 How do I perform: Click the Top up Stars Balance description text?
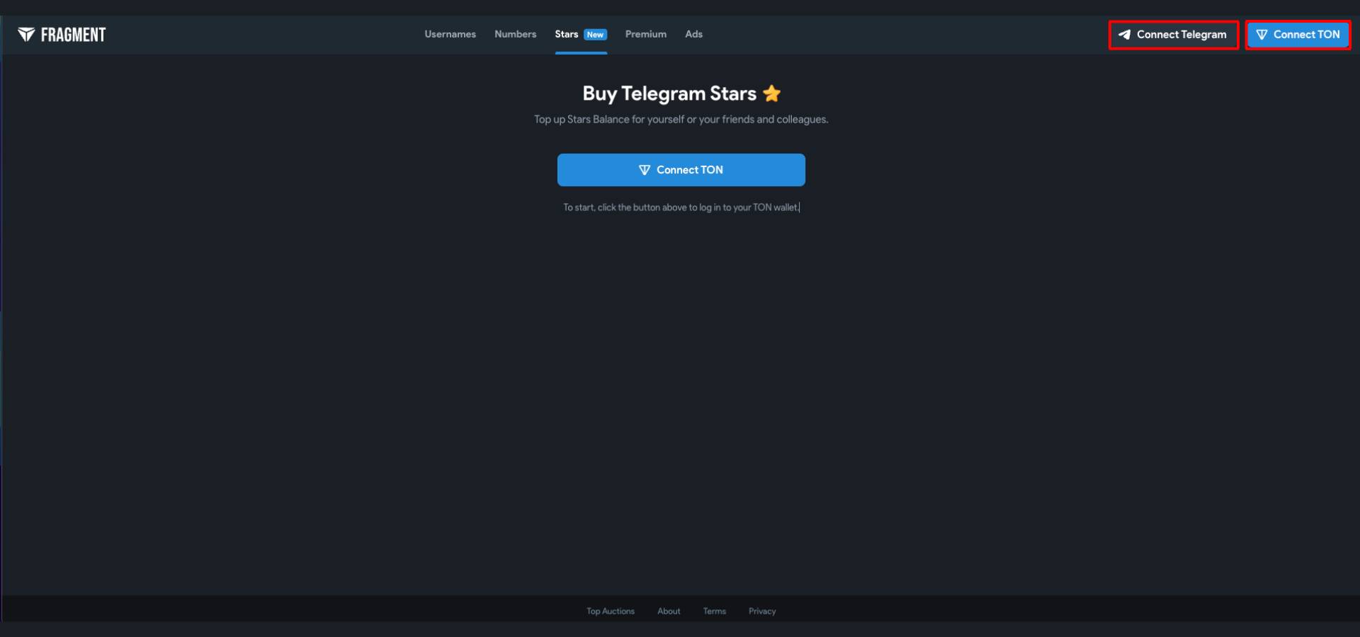coord(681,119)
